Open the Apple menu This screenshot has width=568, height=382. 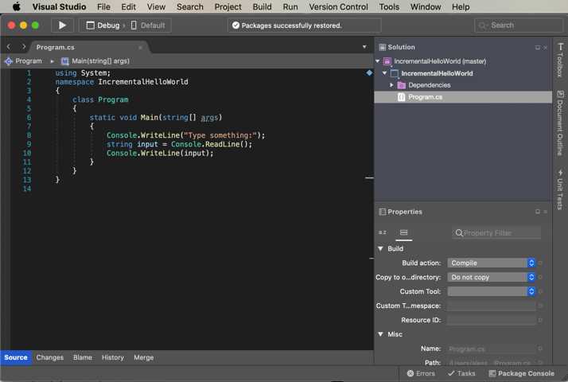[x=16, y=6]
